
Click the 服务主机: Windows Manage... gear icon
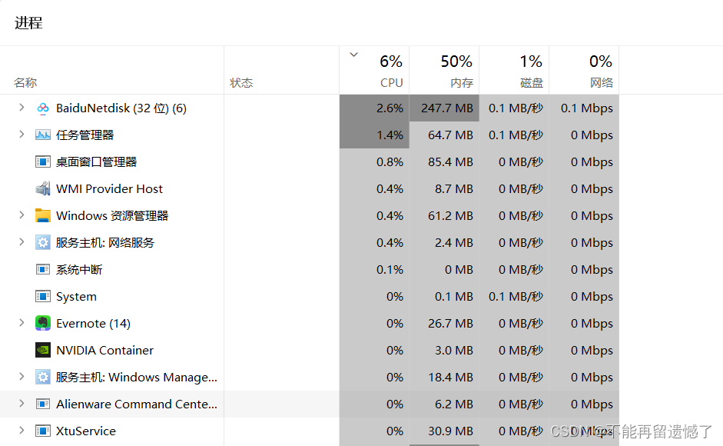(43, 377)
